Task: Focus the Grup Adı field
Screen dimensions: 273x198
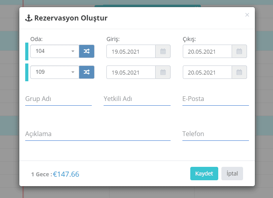Action: point(58,99)
